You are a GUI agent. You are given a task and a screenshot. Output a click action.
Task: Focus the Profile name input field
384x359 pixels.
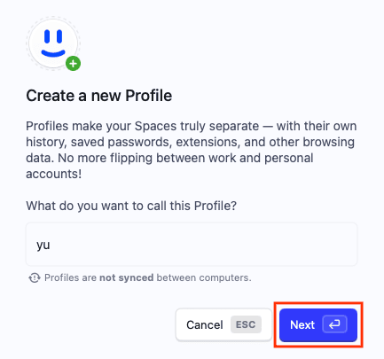click(x=192, y=245)
